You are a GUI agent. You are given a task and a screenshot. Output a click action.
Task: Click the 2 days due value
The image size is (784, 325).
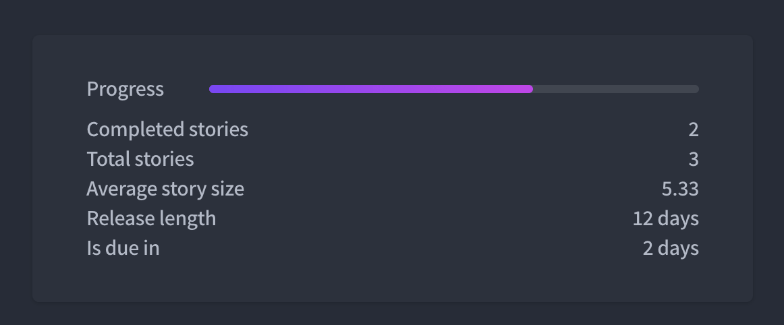point(671,248)
